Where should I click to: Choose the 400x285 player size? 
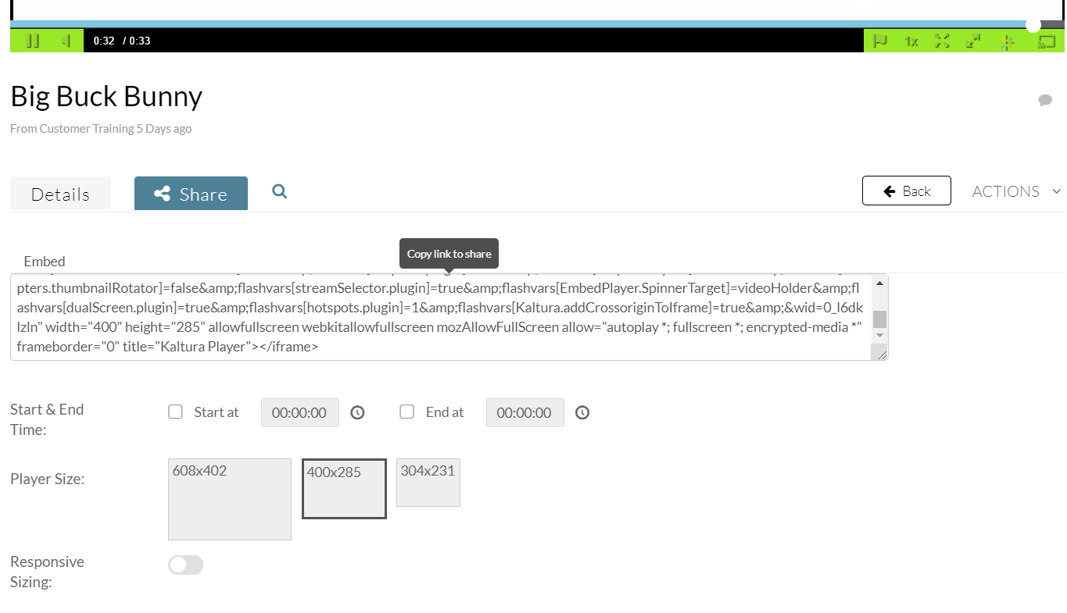pos(345,489)
